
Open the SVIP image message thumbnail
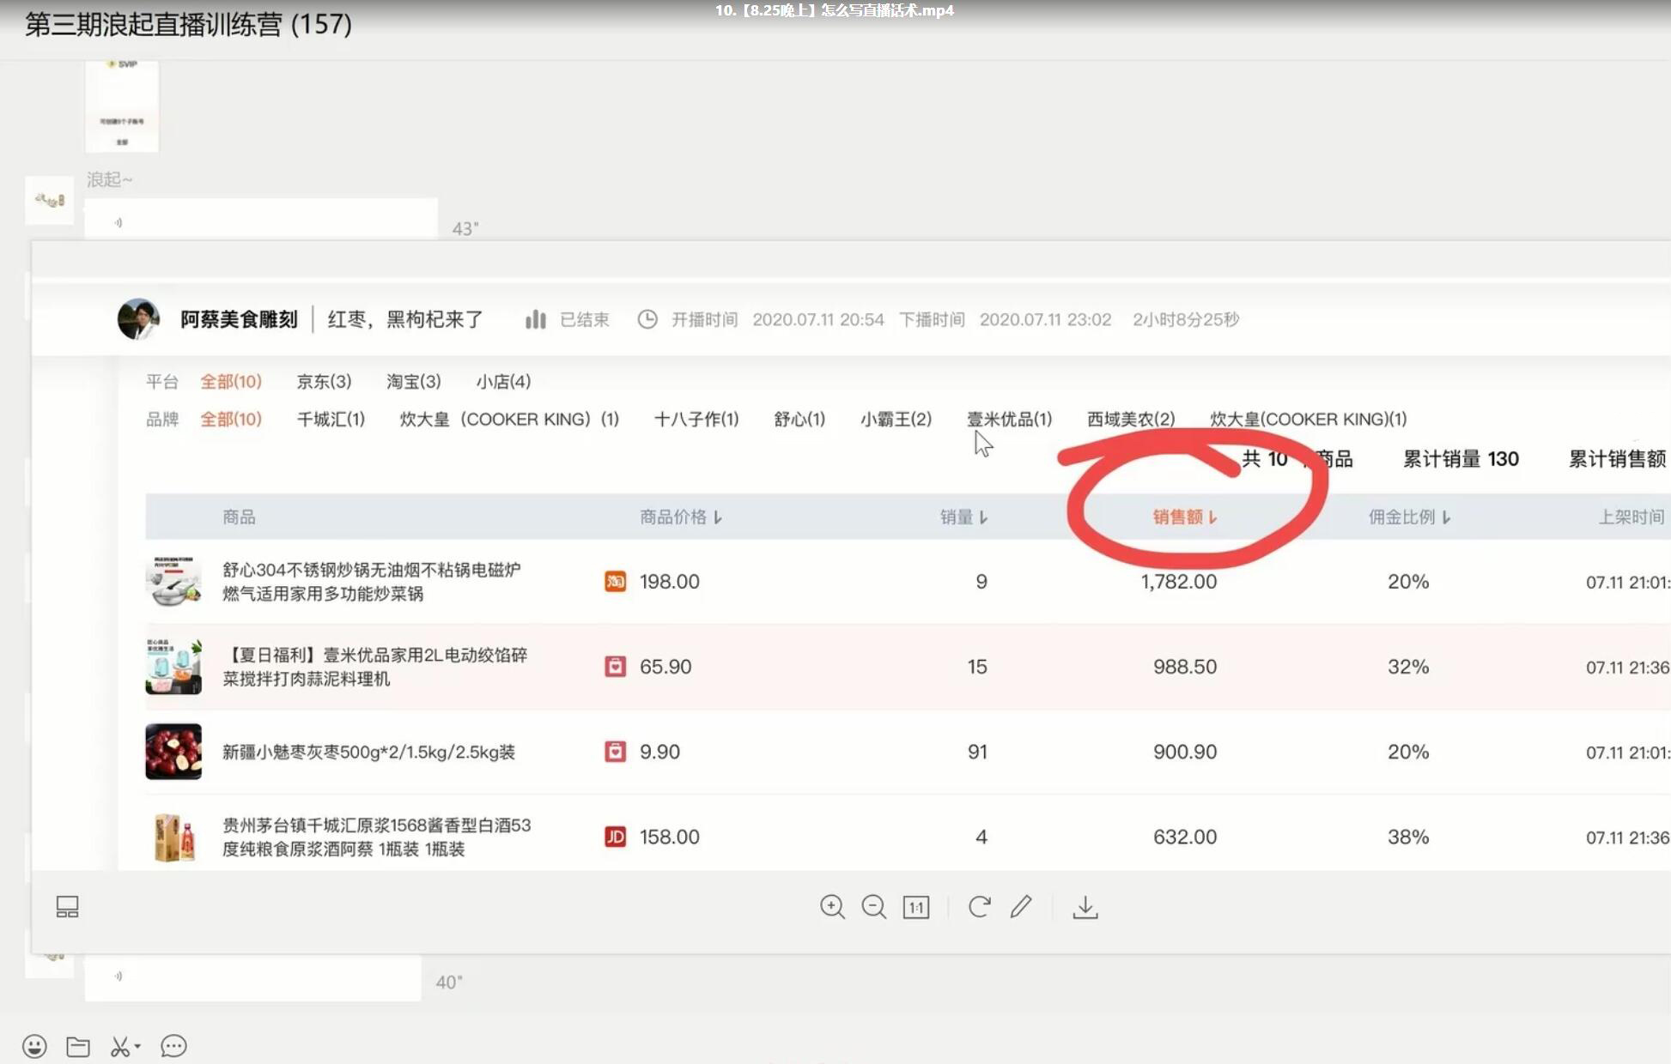[x=122, y=106]
